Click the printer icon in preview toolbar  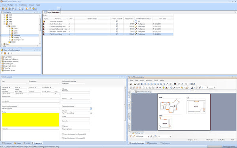coord(138,84)
